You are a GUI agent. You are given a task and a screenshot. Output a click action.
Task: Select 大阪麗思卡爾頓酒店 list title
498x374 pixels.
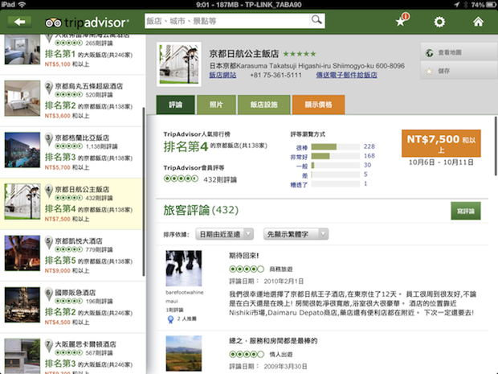click(x=85, y=344)
